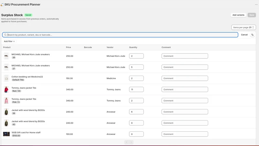Click the Quantity column header
Image resolution: width=259 pixels, height=146 pixels.
(x=133, y=47)
